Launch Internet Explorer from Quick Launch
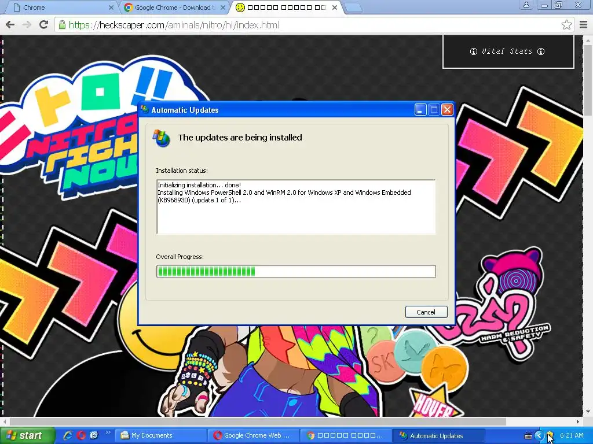593x444 pixels. pyautogui.click(x=68, y=435)
